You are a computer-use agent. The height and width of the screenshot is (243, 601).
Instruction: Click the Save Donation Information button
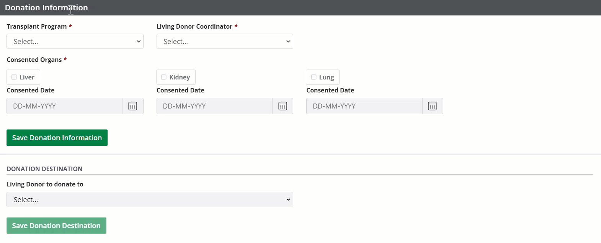[57, 138]
